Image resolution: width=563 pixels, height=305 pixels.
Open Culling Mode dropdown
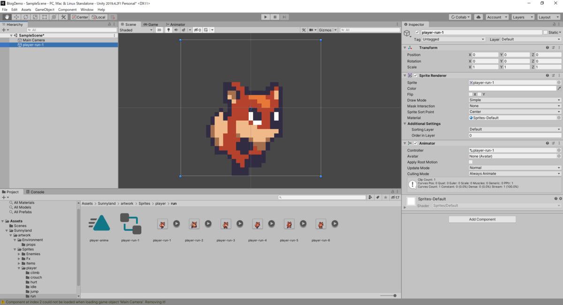515,174
